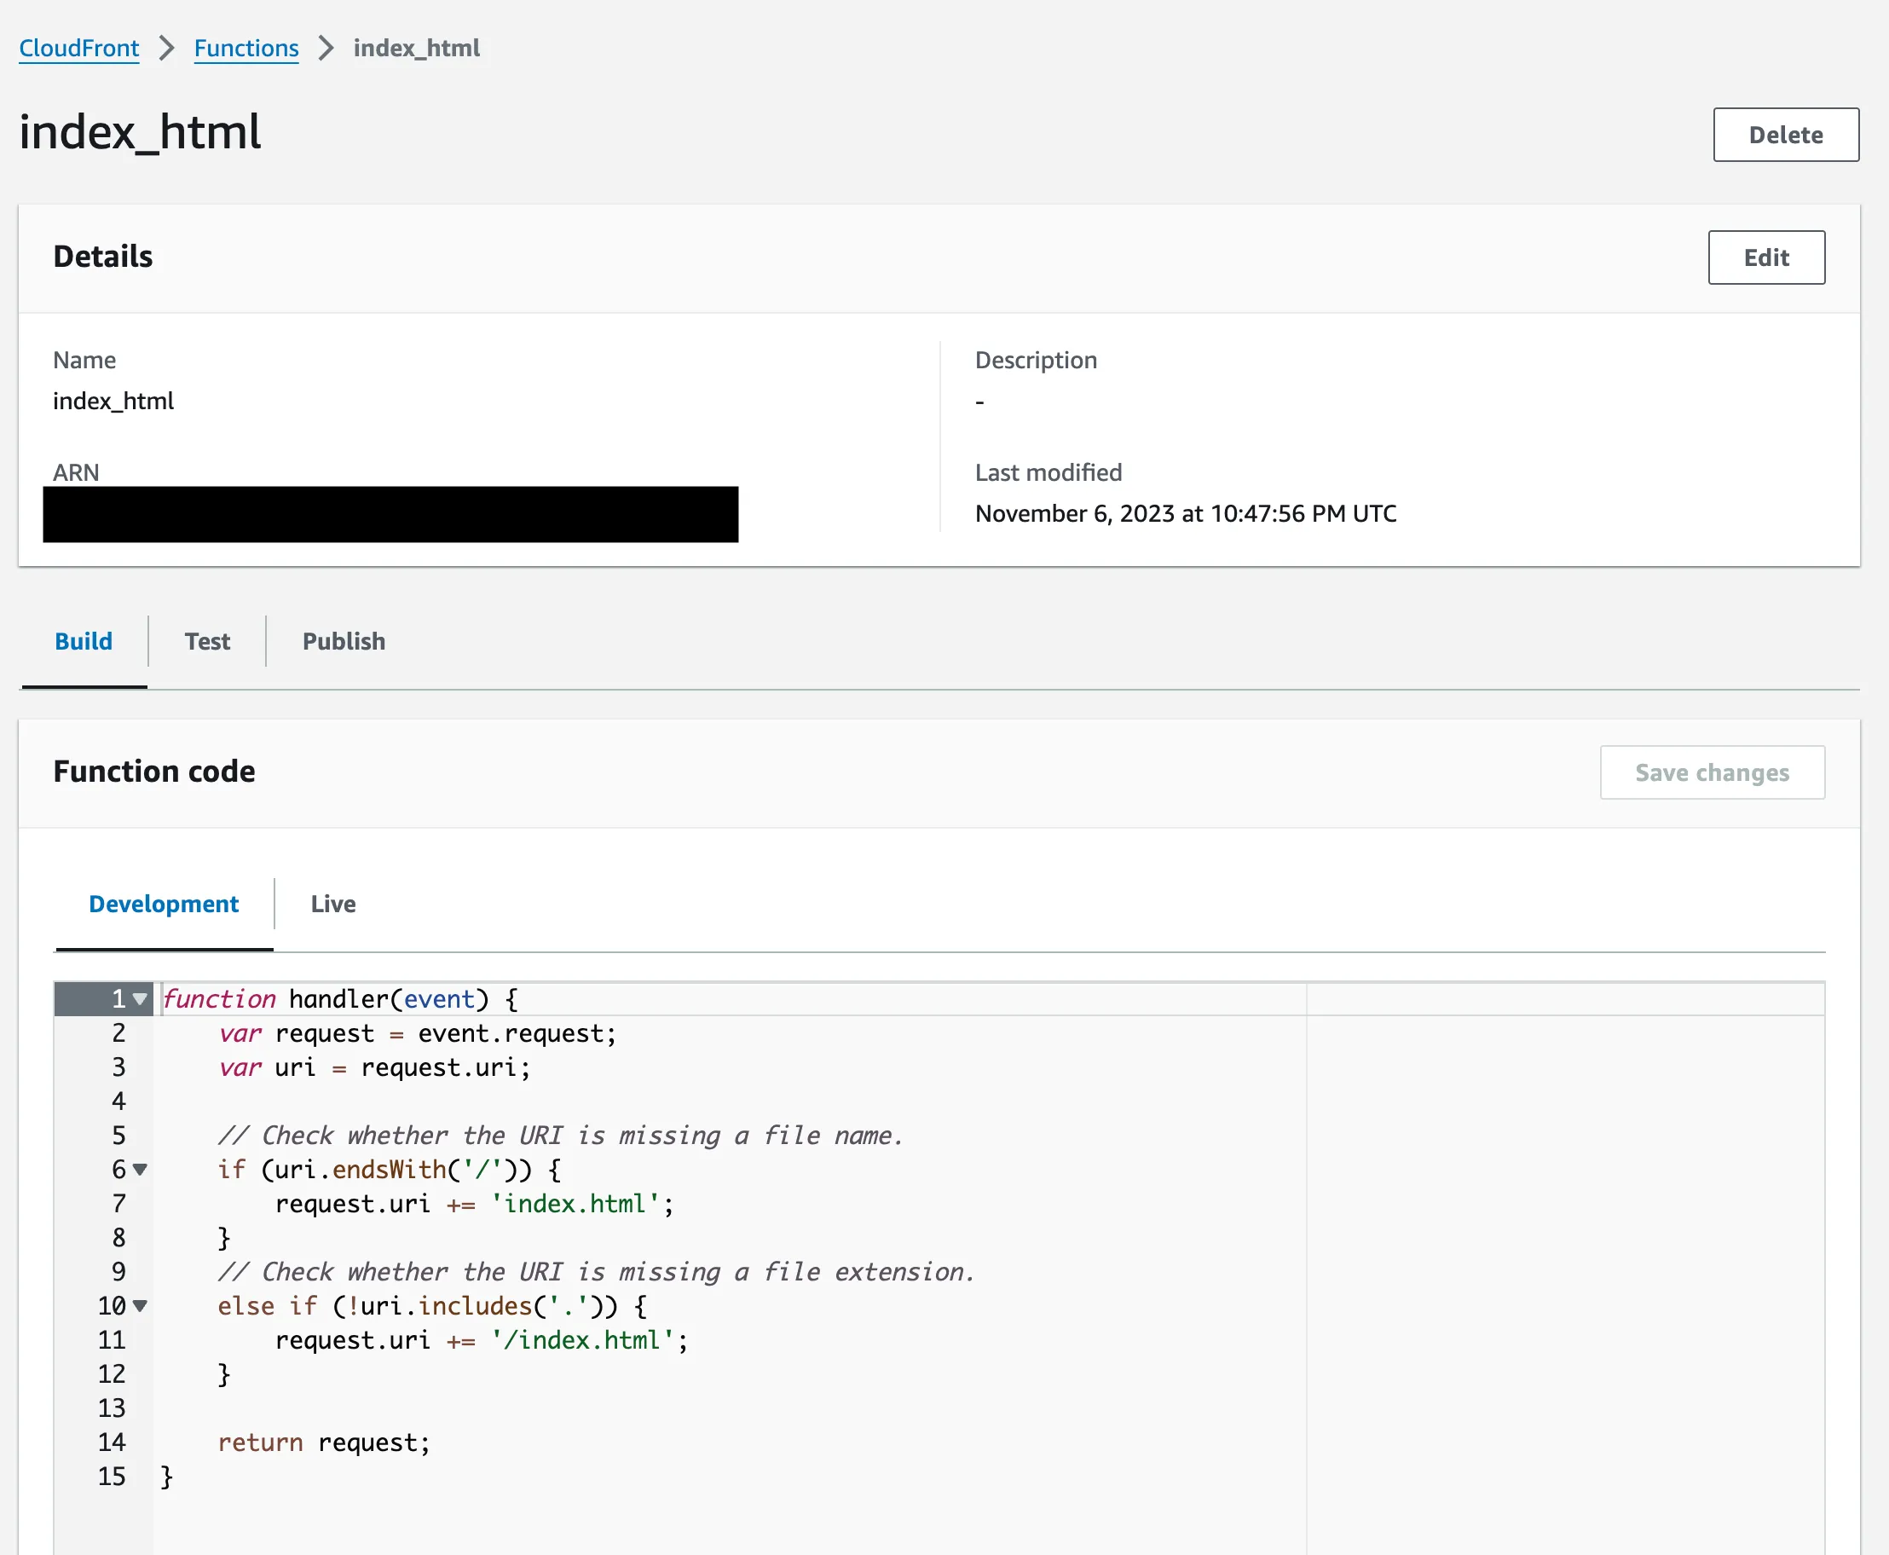Click the 'var uri = request.uri;' line
The height and width of the screenshot is (1555, 1889).
pos(374,1067)
